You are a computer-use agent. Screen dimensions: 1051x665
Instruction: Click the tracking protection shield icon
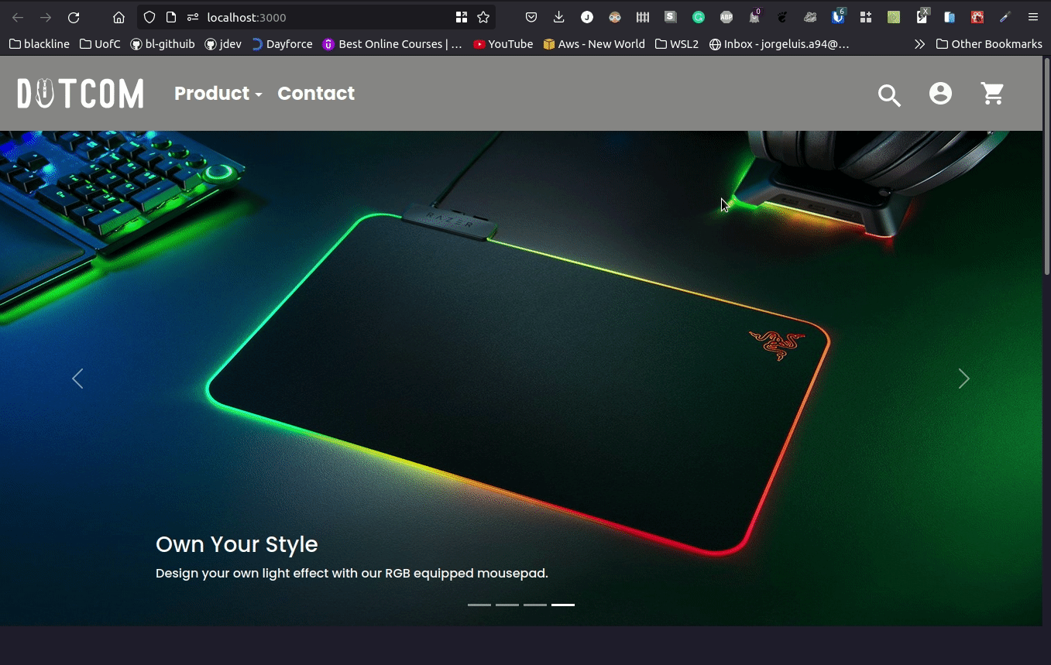point(149,17)
